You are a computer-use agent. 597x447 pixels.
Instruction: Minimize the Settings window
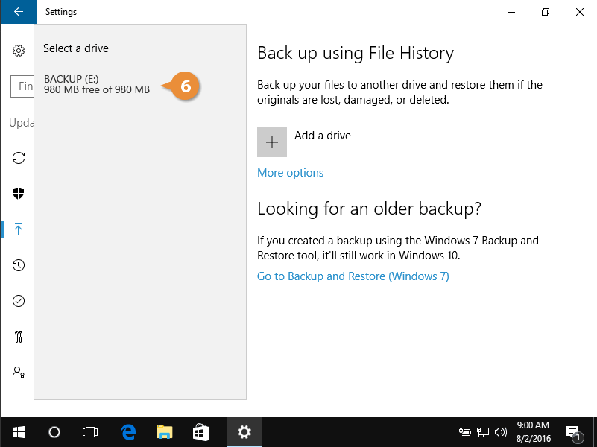[x=511, y=12]
